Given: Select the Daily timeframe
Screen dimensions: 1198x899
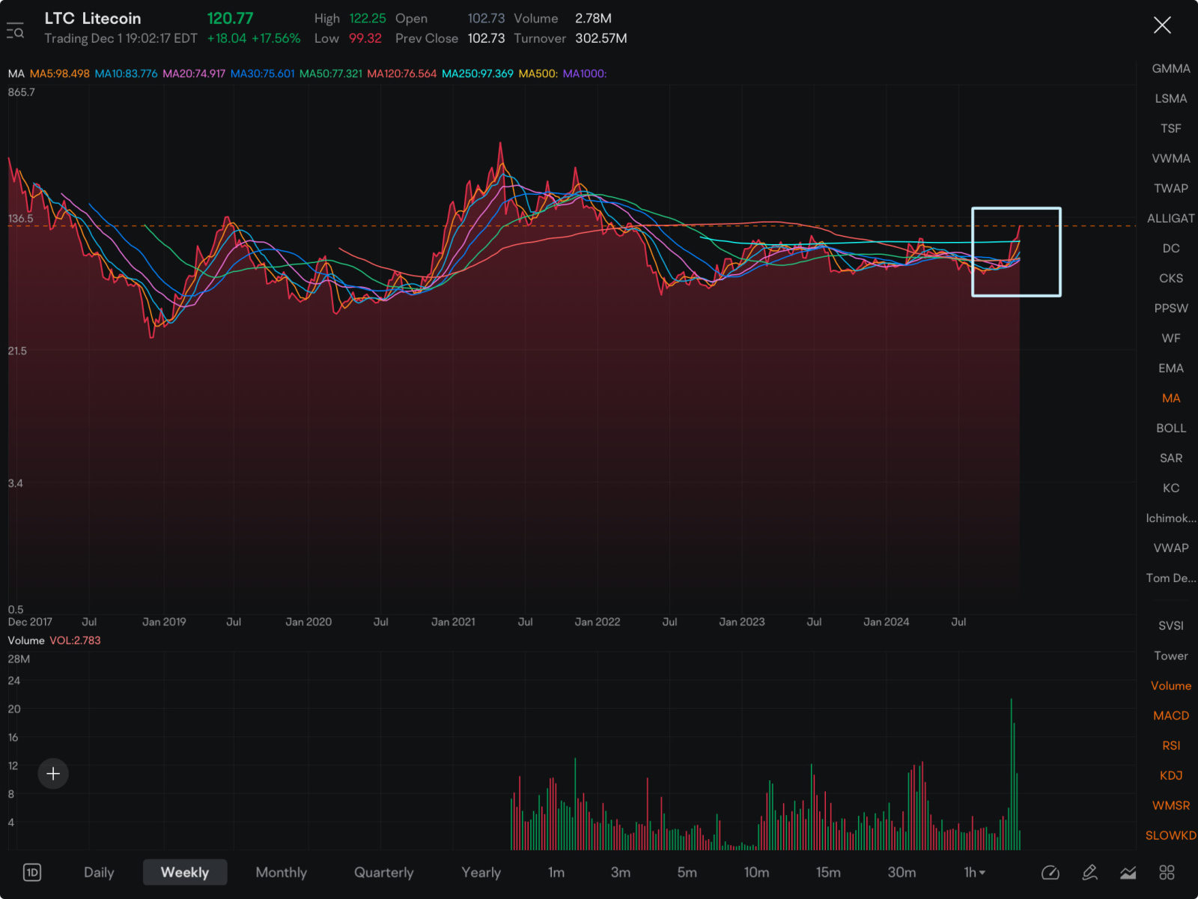Looking at the screenshot, I should 99,872.
